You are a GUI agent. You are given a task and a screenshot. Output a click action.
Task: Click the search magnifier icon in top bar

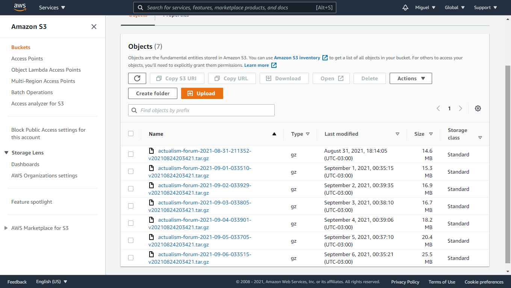coord(140,7)
